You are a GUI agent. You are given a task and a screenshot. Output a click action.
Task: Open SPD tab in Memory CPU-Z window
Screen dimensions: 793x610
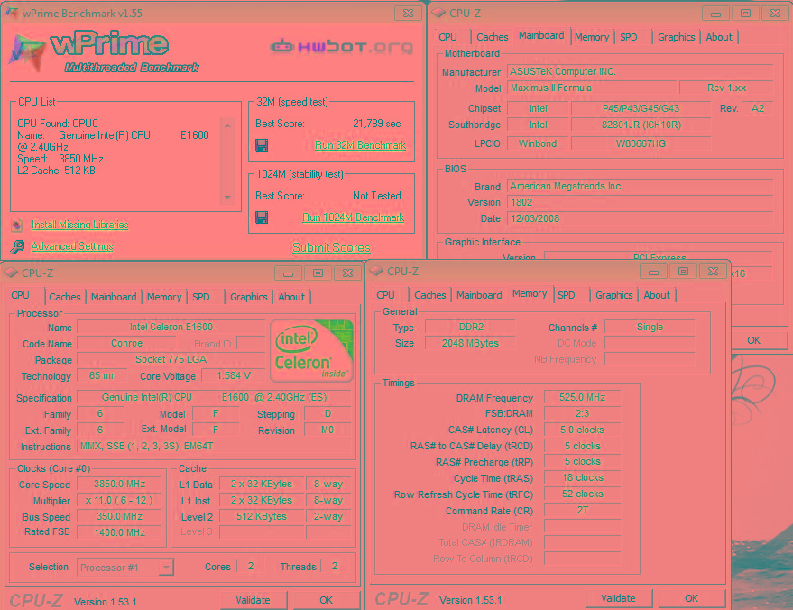click(x=566, y=295)
